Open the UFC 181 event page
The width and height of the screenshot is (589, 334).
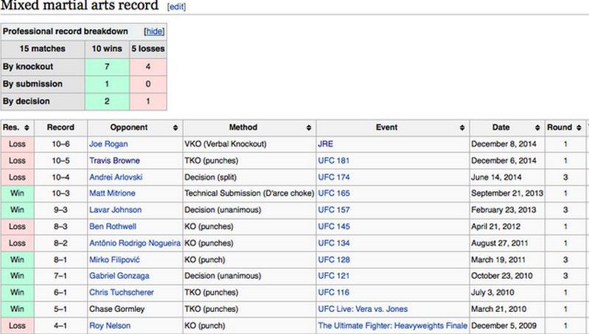pos(333,160)
